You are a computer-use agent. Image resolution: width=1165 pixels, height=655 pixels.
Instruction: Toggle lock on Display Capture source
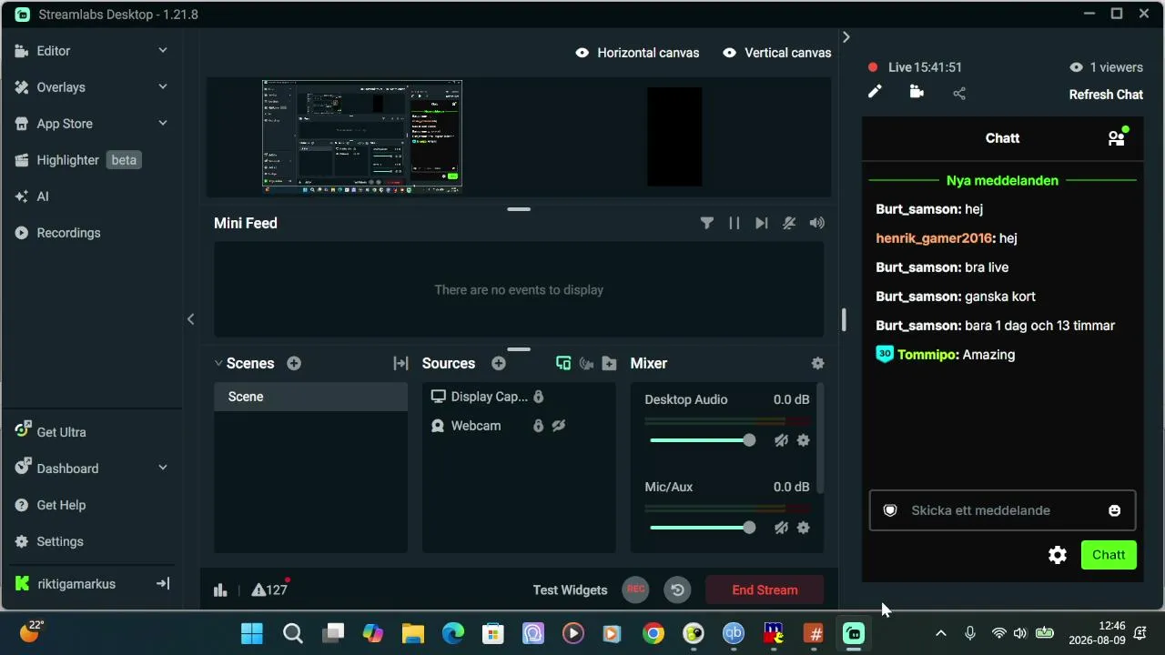[539, 397]
